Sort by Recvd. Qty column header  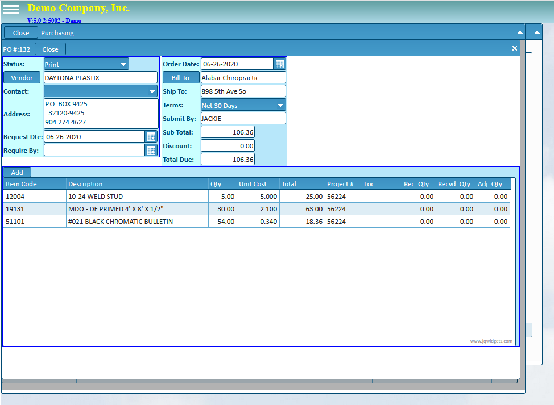(456, 184)
